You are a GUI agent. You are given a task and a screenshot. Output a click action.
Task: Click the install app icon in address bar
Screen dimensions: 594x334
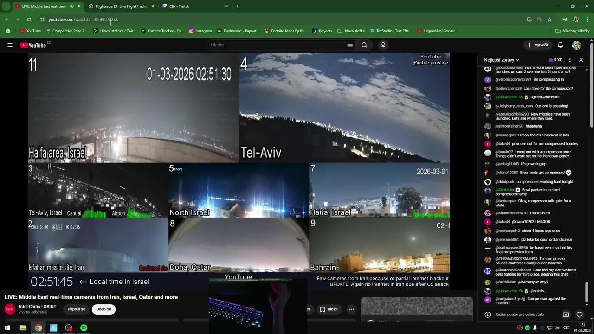(x=529, y=19)
